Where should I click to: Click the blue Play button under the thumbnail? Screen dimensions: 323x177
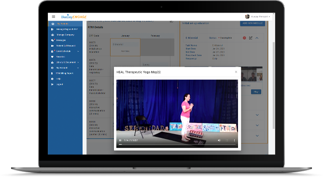coord(256,92)
